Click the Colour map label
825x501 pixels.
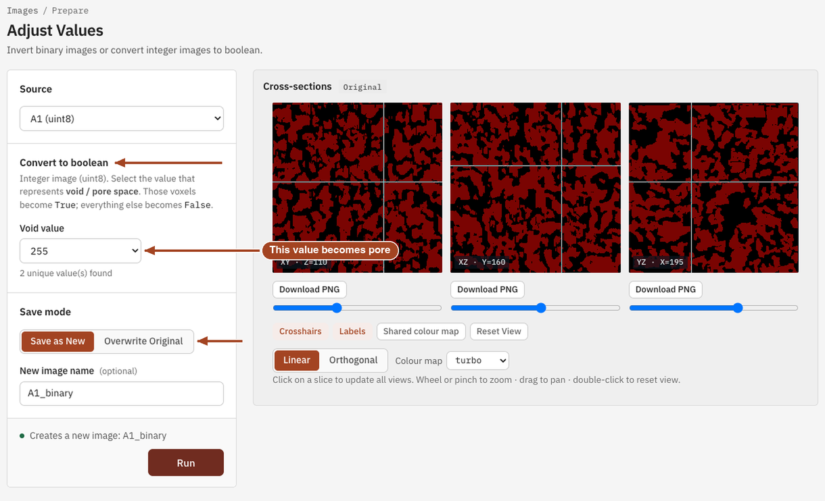click(419, 361)
